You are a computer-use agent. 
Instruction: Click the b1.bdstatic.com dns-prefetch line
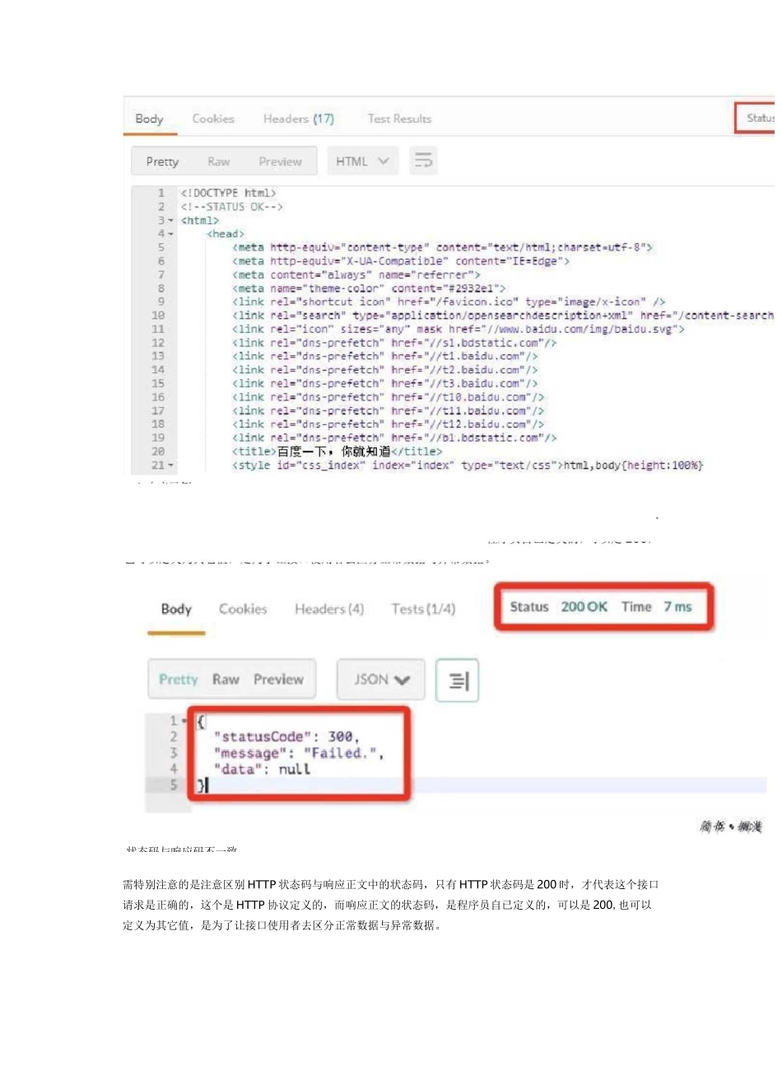pos(395,438)
